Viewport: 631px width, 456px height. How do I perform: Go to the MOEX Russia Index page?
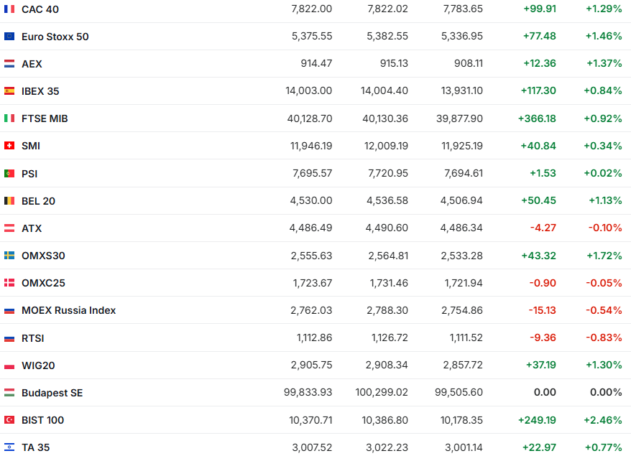(68, 310)
